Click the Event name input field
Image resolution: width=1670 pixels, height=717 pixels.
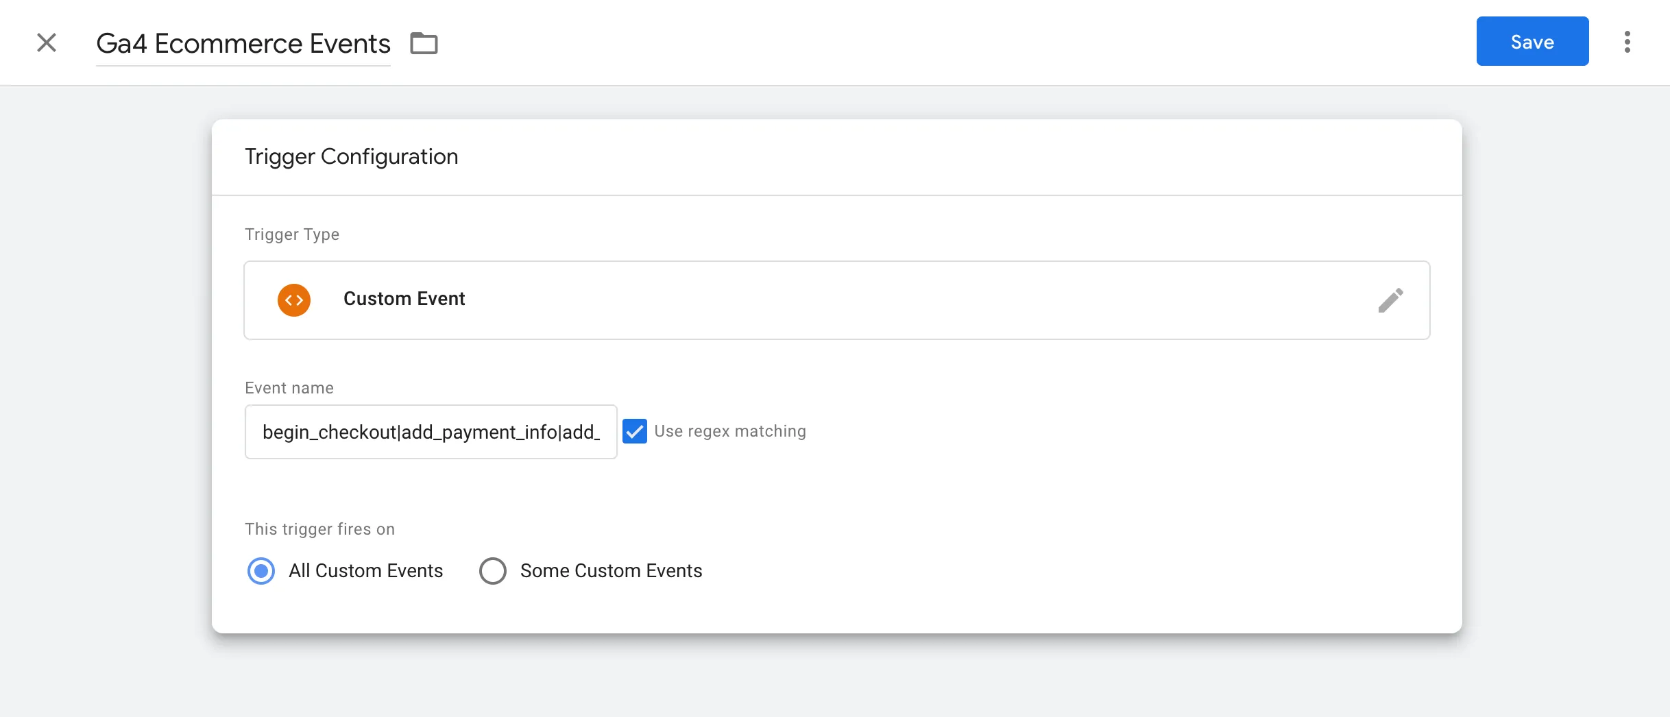coord(431,432)
